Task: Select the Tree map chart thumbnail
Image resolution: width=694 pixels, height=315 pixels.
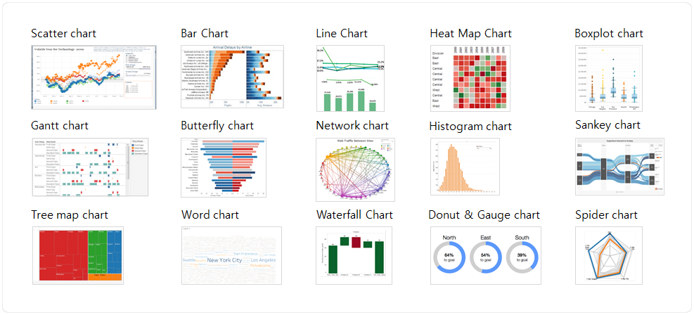Action: 78,255
